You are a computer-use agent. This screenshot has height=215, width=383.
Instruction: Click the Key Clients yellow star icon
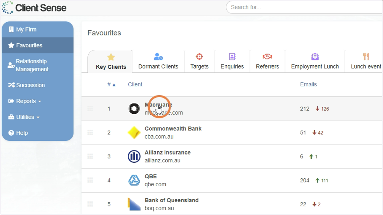[111, 57]
